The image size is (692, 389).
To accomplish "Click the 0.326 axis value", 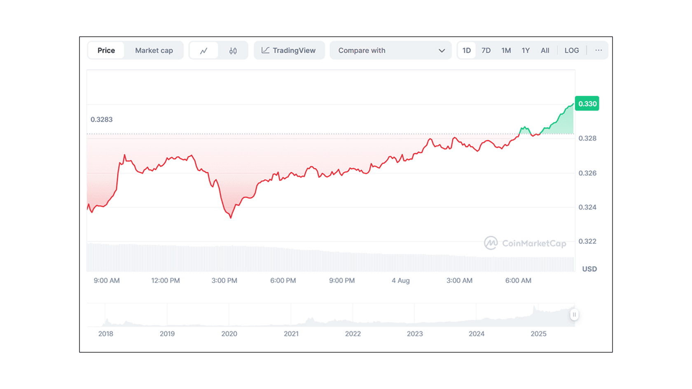I will point(587,173).
